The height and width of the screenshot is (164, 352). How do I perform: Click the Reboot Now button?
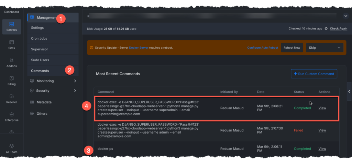pos(292,48)
